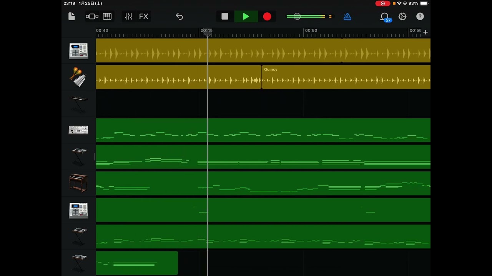This screenshot has width=492, height=276.
Task: Switch to Tracks view button
Action: [92, 16]
